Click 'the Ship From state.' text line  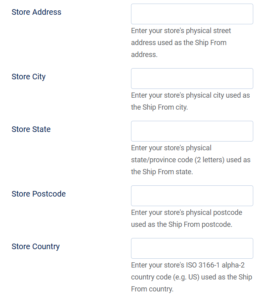162,172
